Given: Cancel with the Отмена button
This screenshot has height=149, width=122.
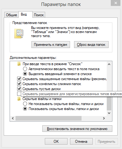Looking at the screenshot, I should click(81, 142).
